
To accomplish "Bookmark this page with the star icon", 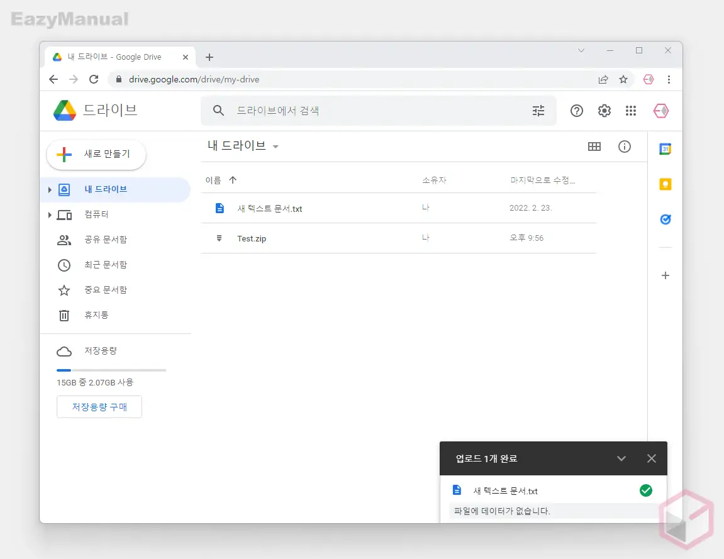I will pos(623,79).
